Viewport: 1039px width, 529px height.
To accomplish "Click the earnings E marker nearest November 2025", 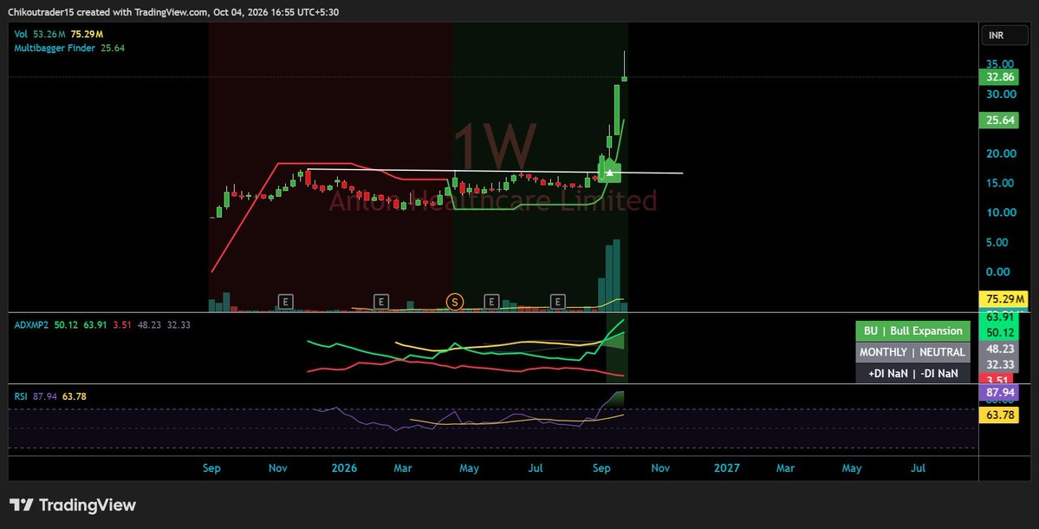I will 285,303.
